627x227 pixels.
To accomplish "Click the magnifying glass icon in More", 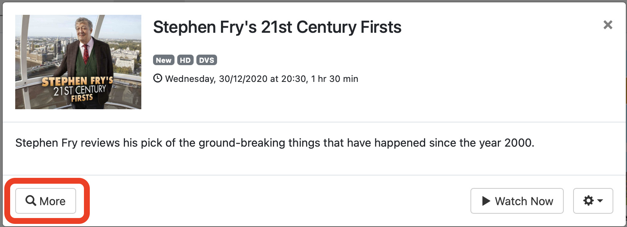I will [30, 200].
